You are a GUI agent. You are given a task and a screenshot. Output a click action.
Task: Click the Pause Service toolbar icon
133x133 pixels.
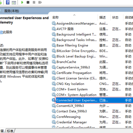[x=34, y=2]
